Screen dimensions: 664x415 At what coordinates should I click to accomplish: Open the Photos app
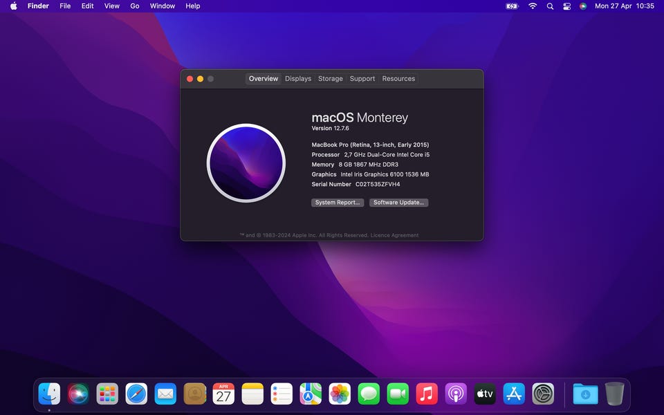pyautogui.click(x=340, y=394)
